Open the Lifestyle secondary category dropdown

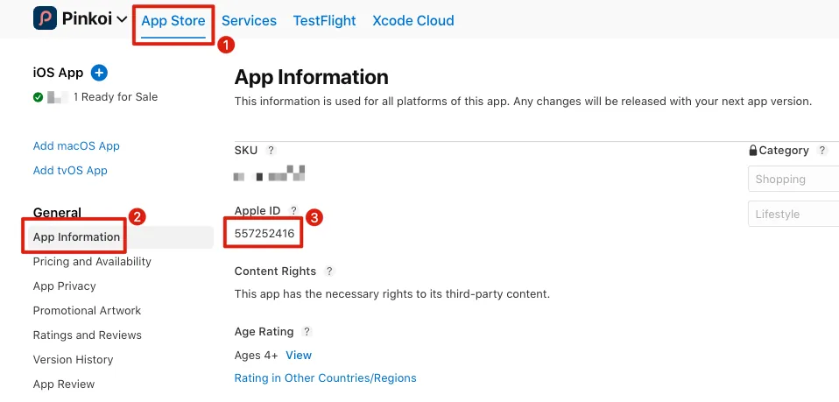coord(793,215)
